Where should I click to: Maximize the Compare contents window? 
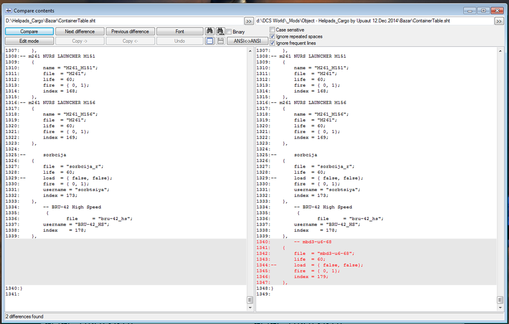click(x=483, y=10)
